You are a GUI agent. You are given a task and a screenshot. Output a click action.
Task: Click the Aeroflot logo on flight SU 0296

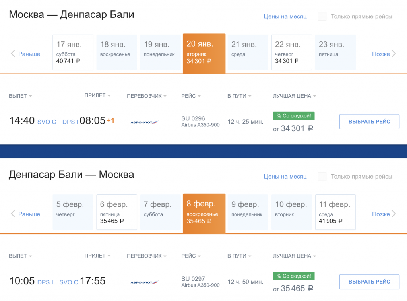click(x=144, y=122)
